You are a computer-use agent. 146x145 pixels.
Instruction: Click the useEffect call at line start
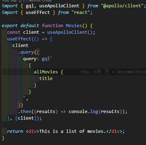tap(19, 39)
